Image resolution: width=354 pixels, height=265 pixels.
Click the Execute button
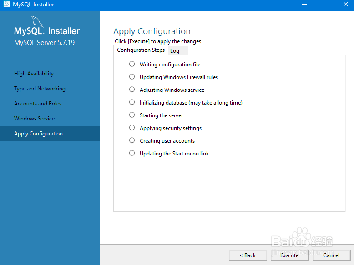click(x=290, y=255)
